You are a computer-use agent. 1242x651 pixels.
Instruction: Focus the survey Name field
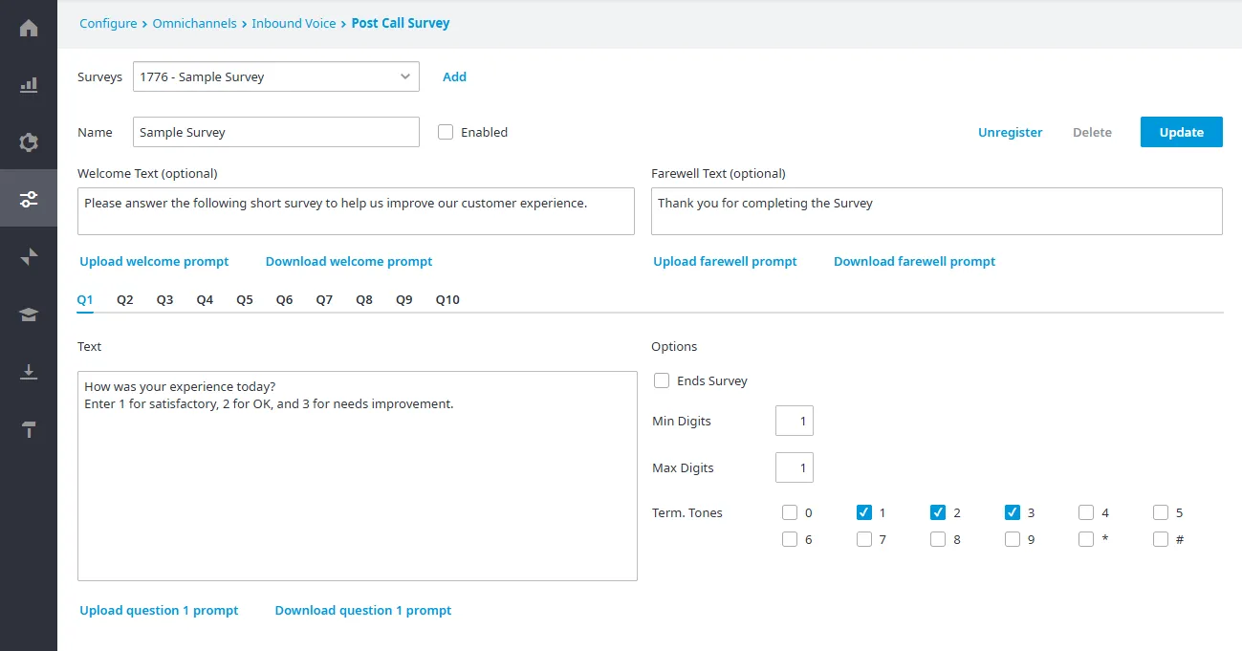276,132
